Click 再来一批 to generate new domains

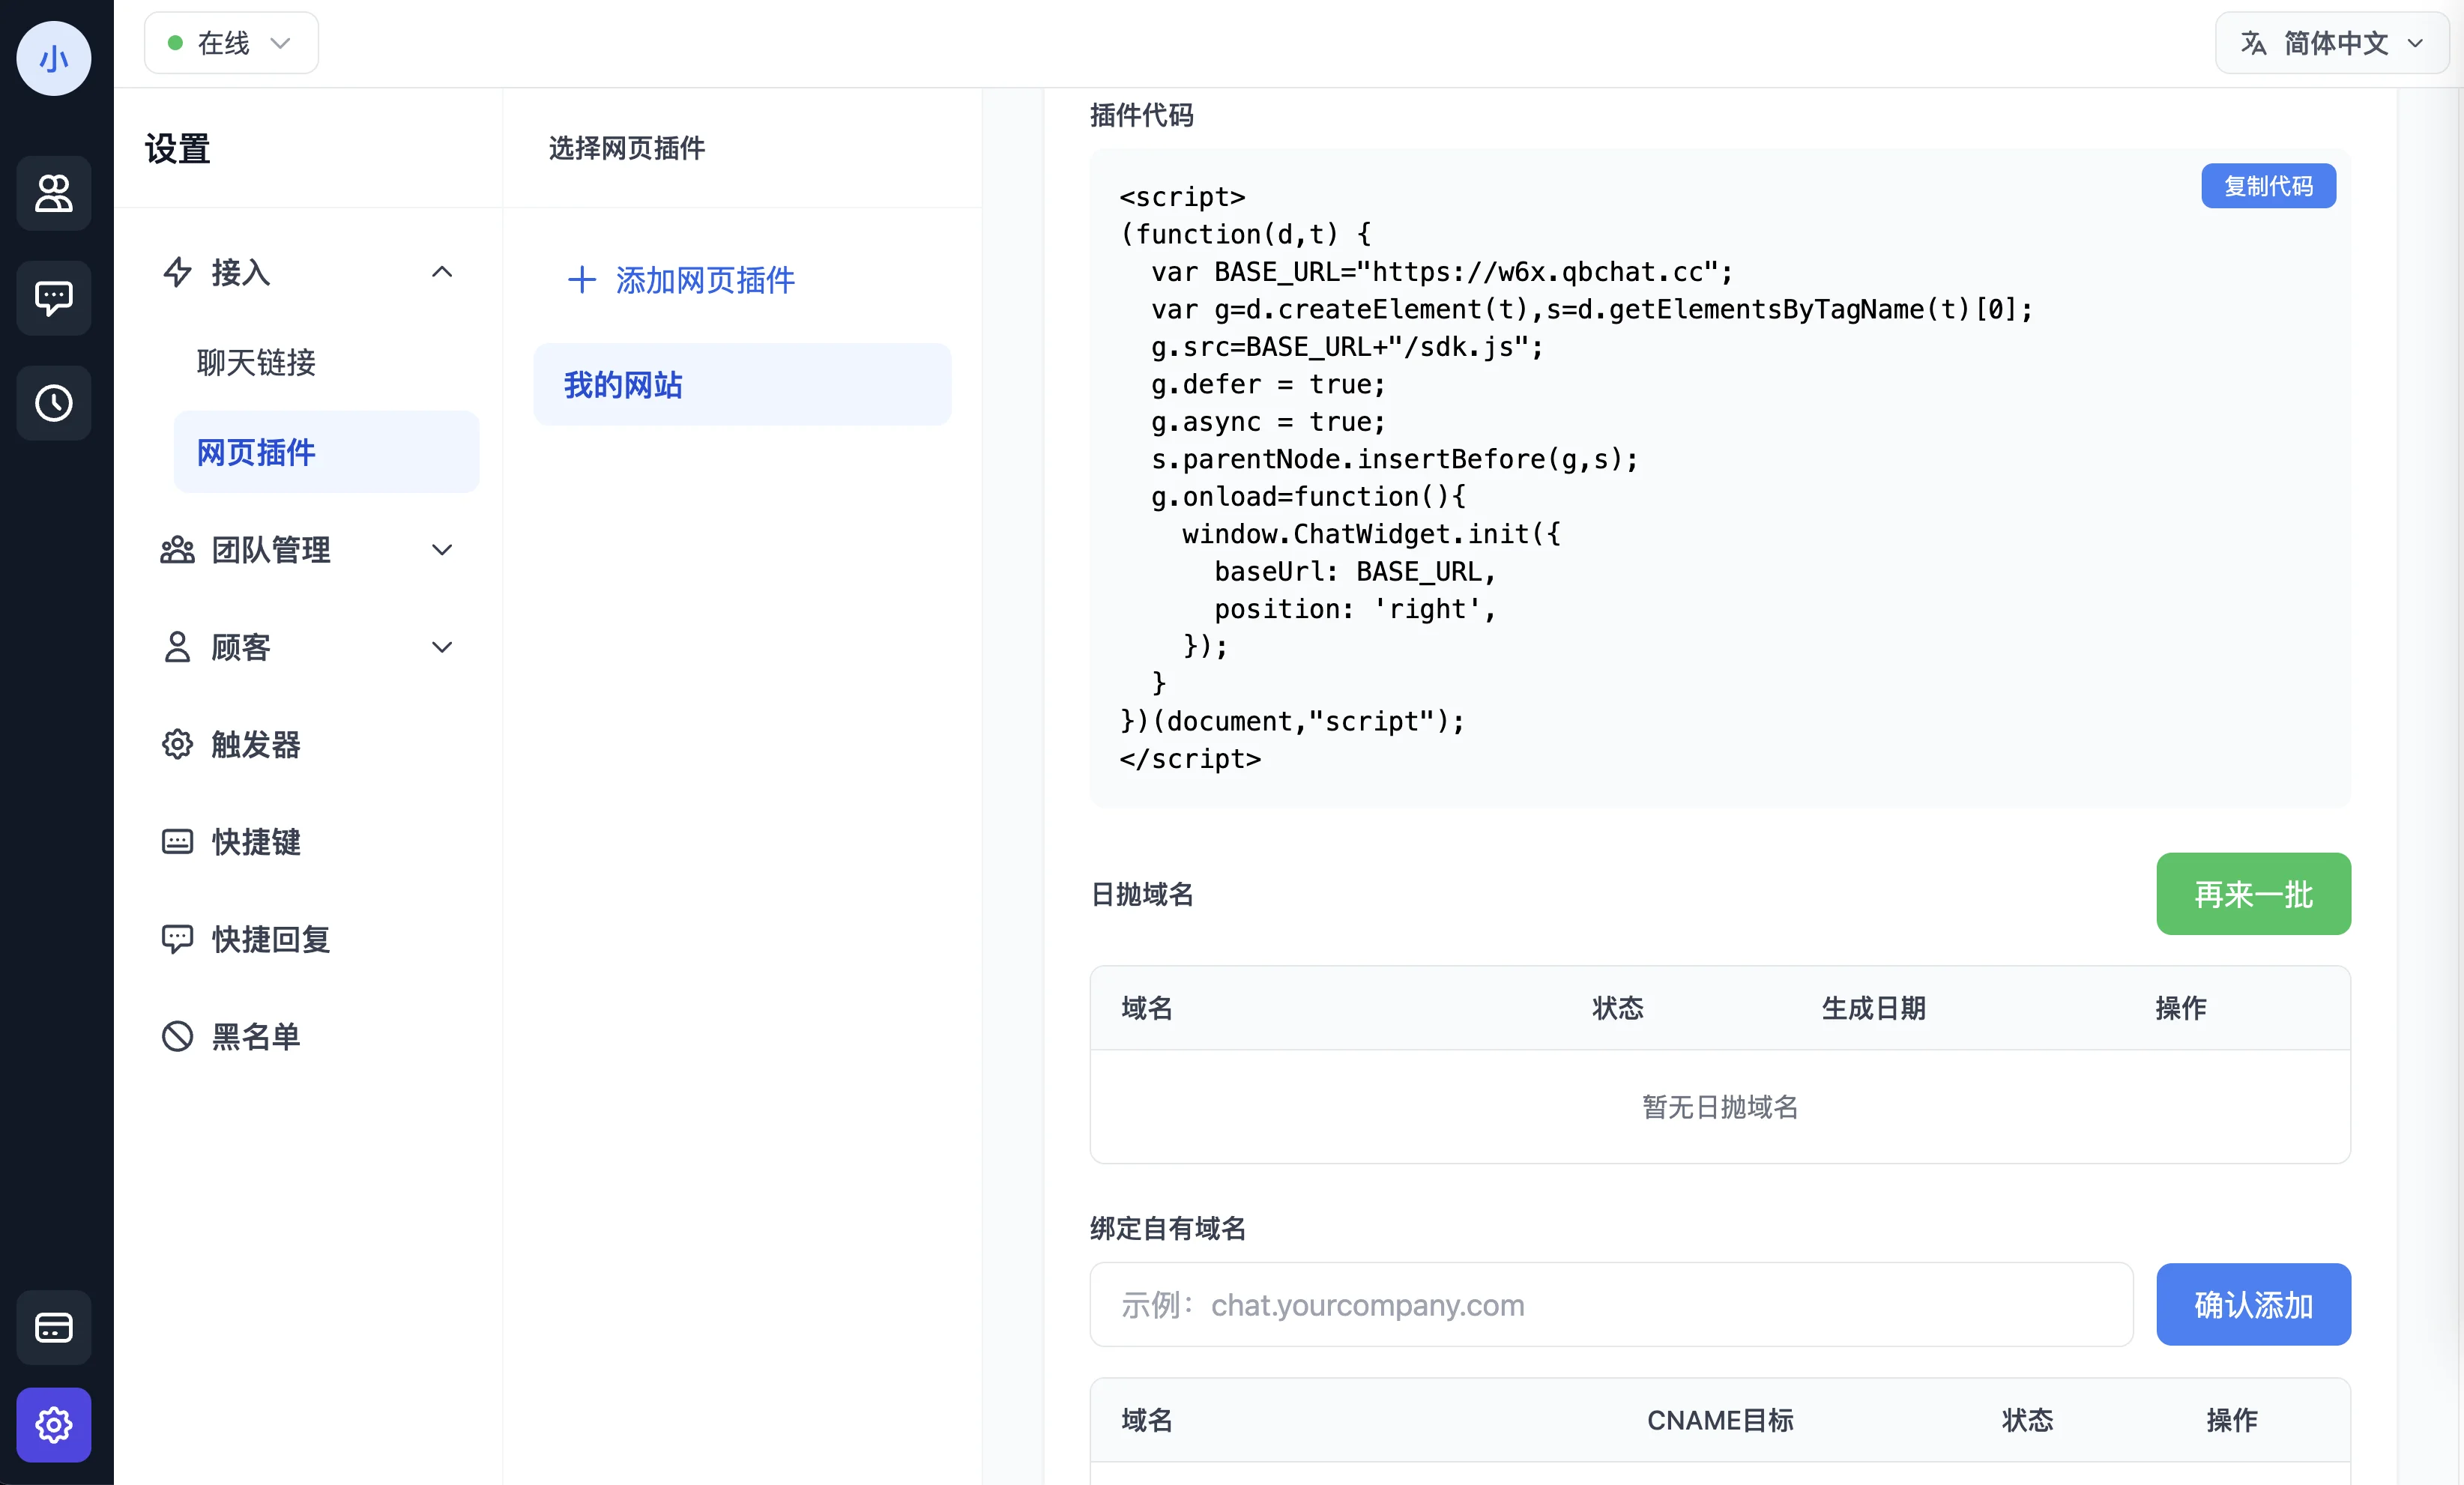[2253, 893]
